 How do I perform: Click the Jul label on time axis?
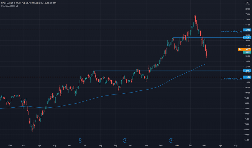(x=85, y=146)
